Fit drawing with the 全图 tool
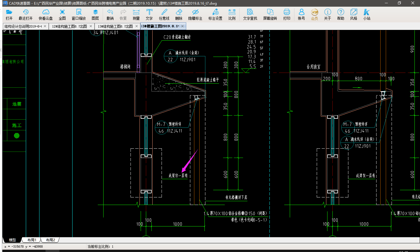 click(x=62, y=14)
